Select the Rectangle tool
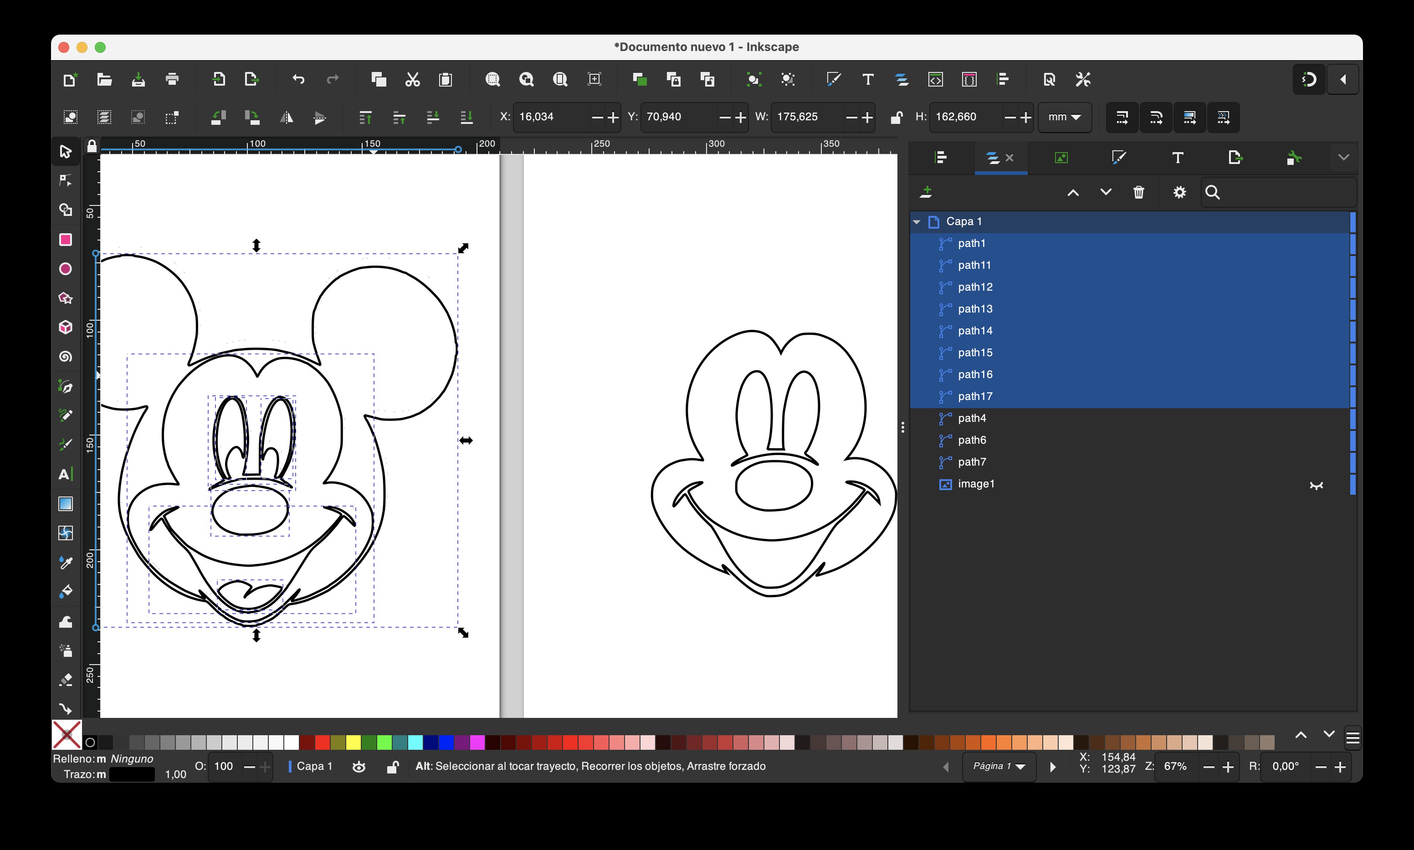The height and width of the screenshot is (850, 1414). [65, 240]
